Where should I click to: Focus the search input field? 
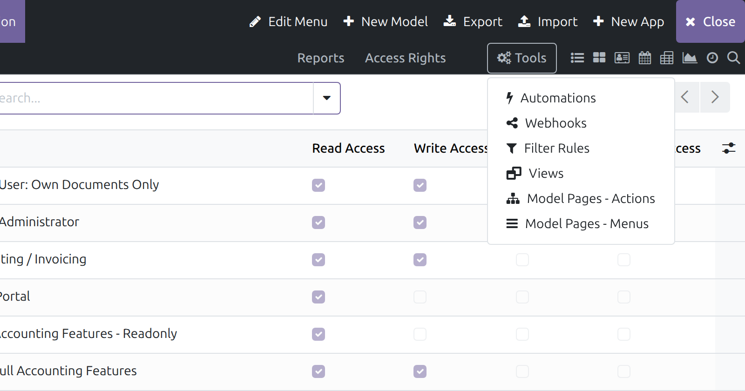coord(156,98)
